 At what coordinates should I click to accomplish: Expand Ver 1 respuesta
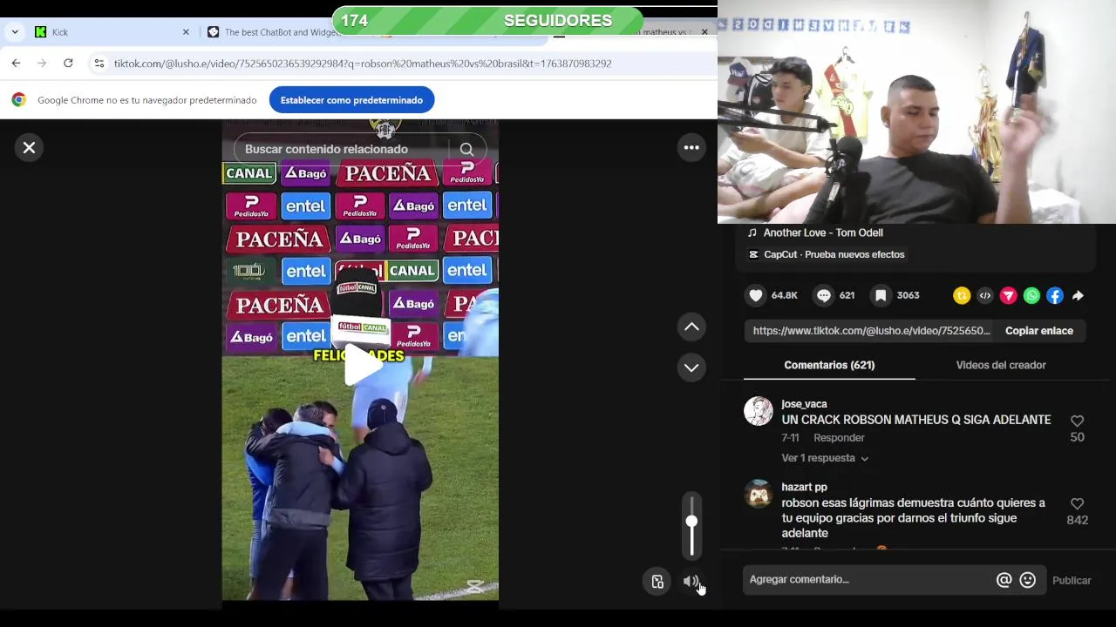tap(825, 458)
